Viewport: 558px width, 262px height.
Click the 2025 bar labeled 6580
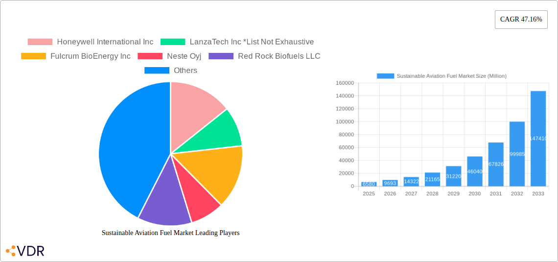click(x=369, y=184)
